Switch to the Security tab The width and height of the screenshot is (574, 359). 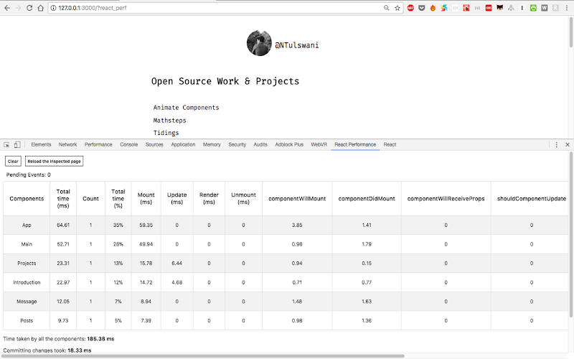coord(237,145)
